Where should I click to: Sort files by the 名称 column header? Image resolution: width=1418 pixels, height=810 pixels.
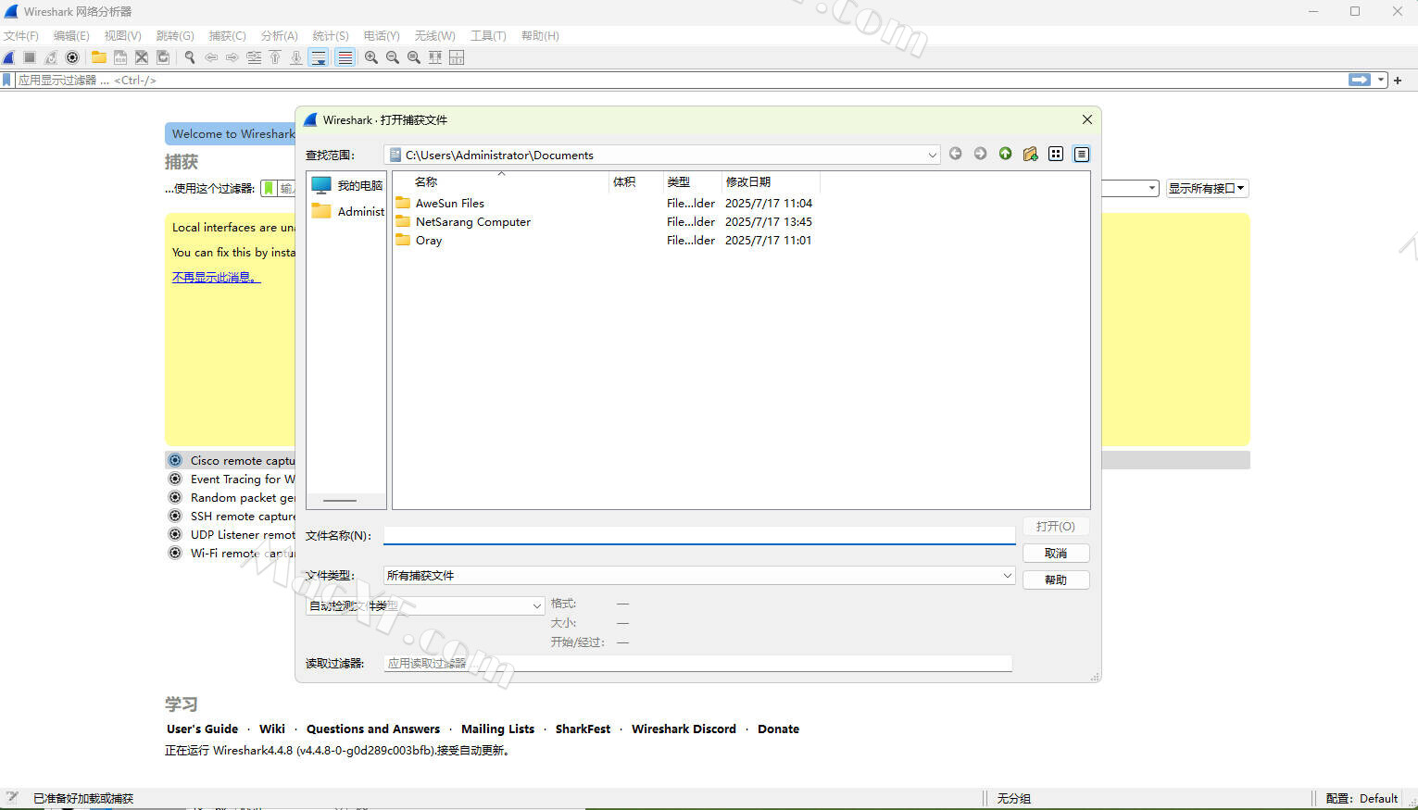click(x=500, y=181)
